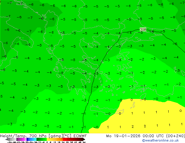Pick the bright red legend swatch
185x143 pixels.
click(x=64, y=139)
